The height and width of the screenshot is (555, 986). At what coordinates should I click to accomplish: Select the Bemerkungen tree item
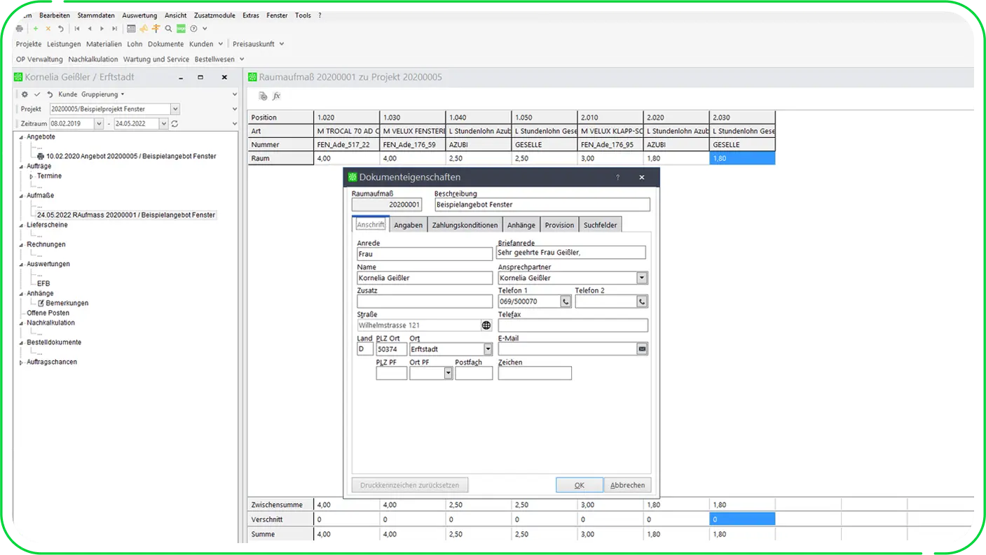(67, 304)
